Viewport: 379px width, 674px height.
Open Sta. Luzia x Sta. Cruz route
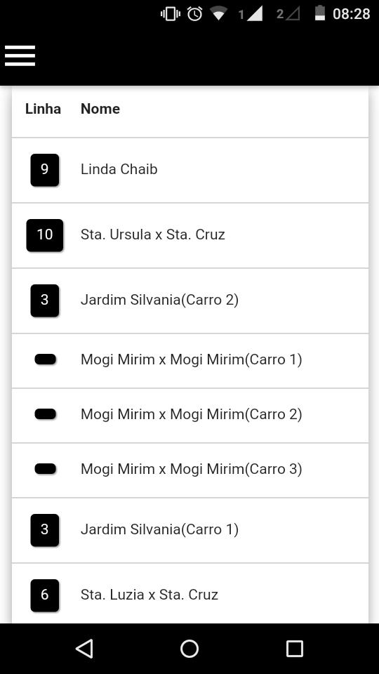click(190, 593)
